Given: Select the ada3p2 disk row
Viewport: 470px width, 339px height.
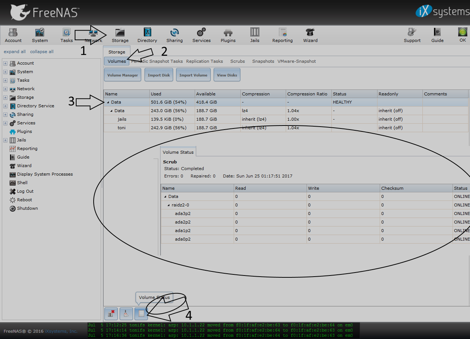Looking at the screenshot, I should coord(315,213).
